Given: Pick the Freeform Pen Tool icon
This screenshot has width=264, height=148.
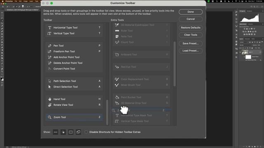Looking at the screenshot, I should coord(49,51).
